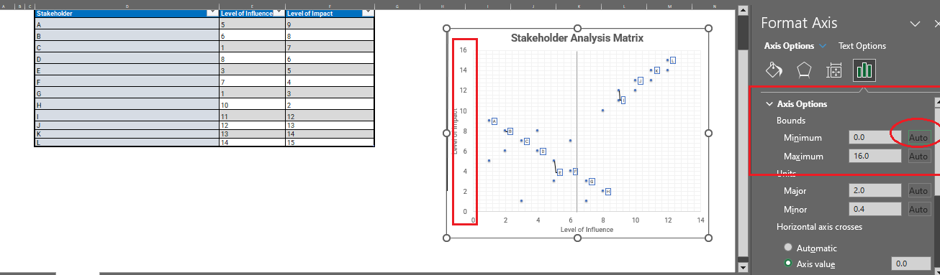This screenshot has height=275, width=940.
Task: Open the Axis Options dropdown arrow
Action: coord(822,46)
